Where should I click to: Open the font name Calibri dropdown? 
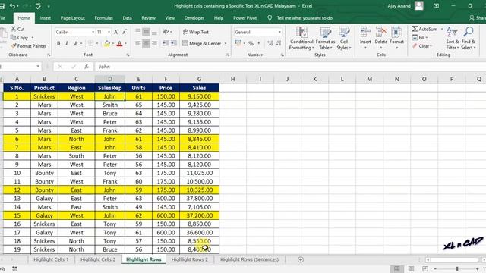pyautogui.click(x=93, y=32)
